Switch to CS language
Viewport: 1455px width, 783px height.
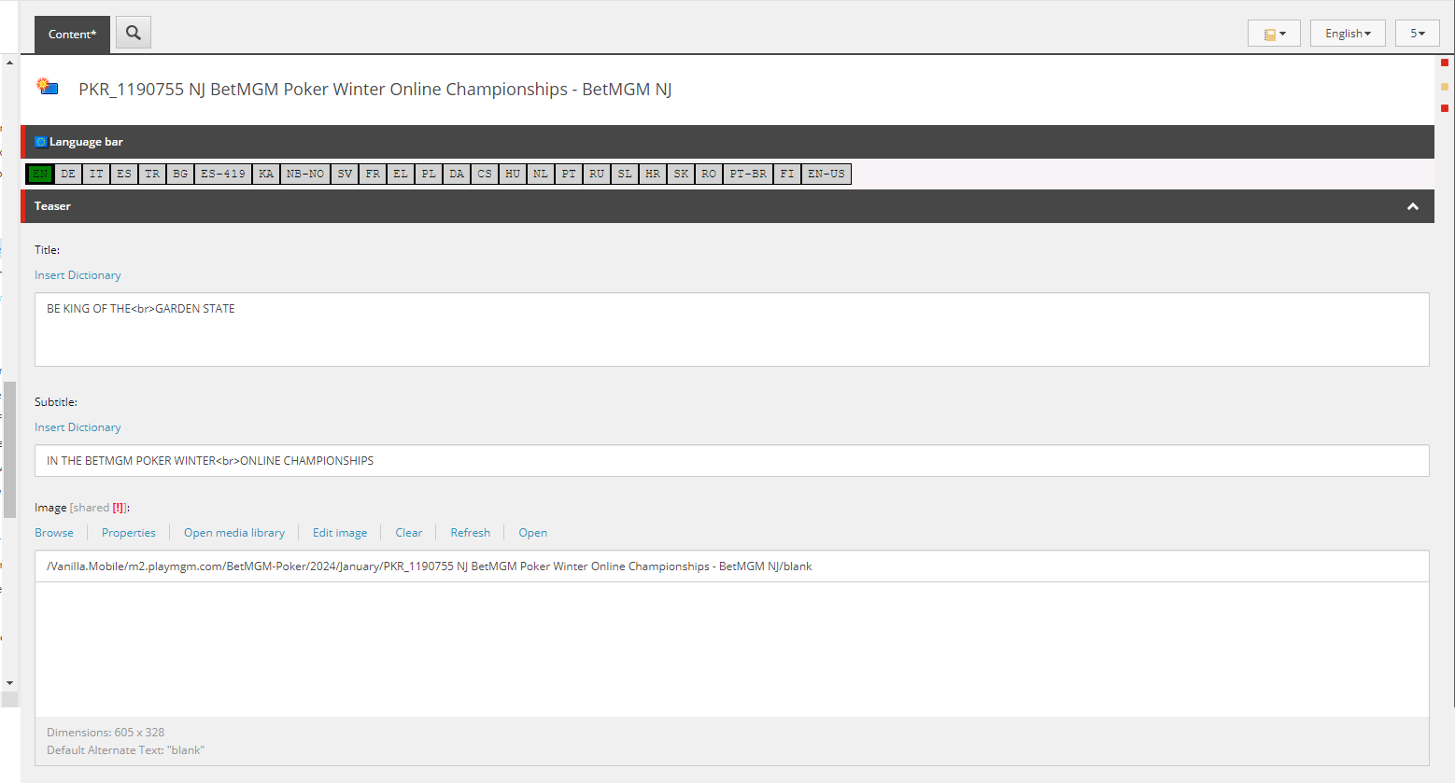(485, 174)
